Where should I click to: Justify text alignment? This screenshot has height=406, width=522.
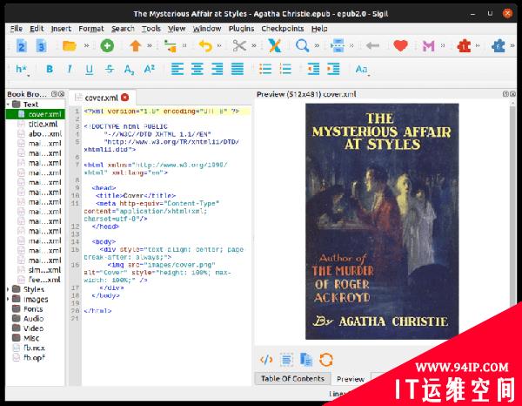[238, 69]
